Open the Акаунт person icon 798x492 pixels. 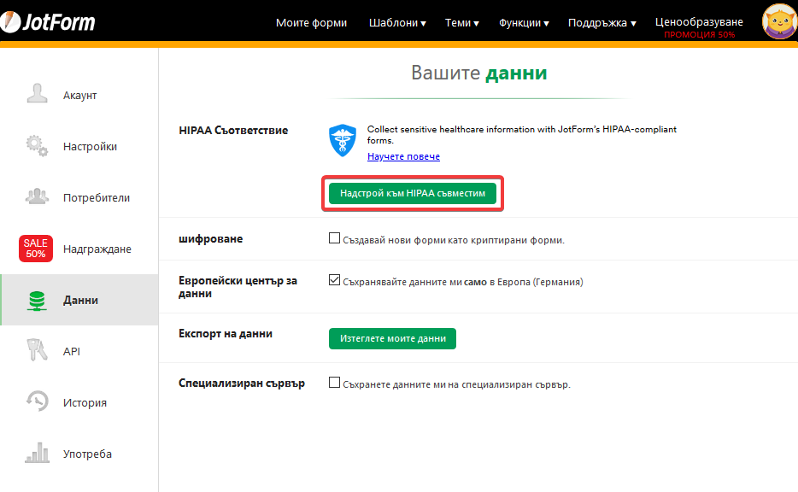(x=37, y=94)
